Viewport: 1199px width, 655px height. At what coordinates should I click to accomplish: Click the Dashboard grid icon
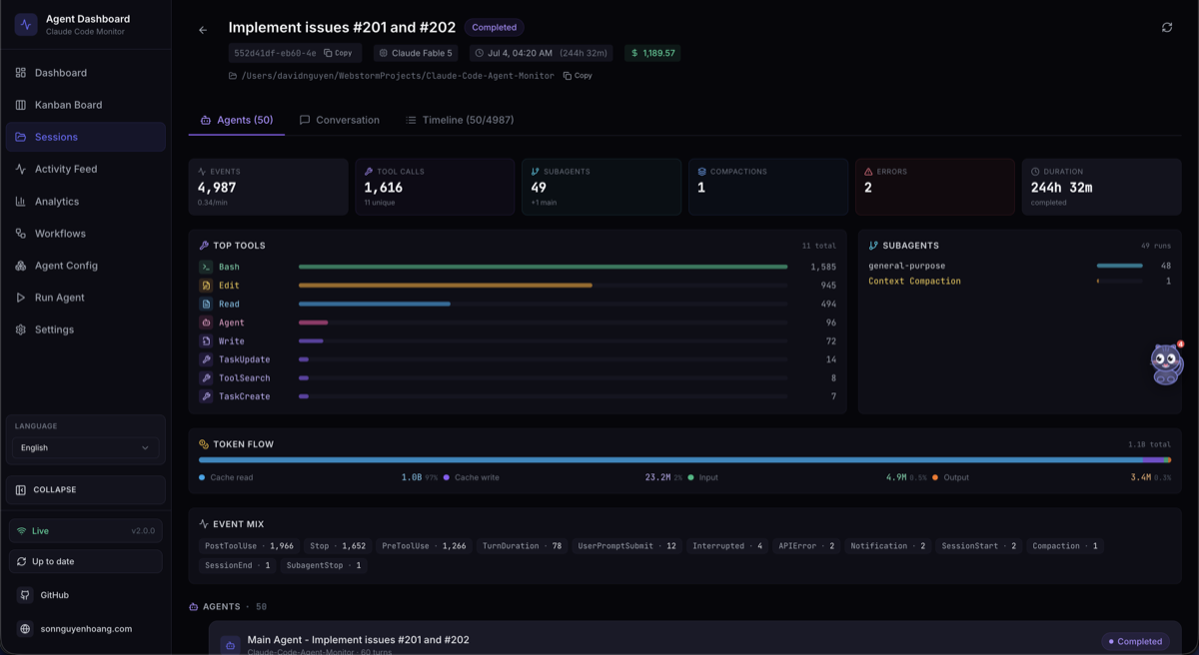[20, 73]
